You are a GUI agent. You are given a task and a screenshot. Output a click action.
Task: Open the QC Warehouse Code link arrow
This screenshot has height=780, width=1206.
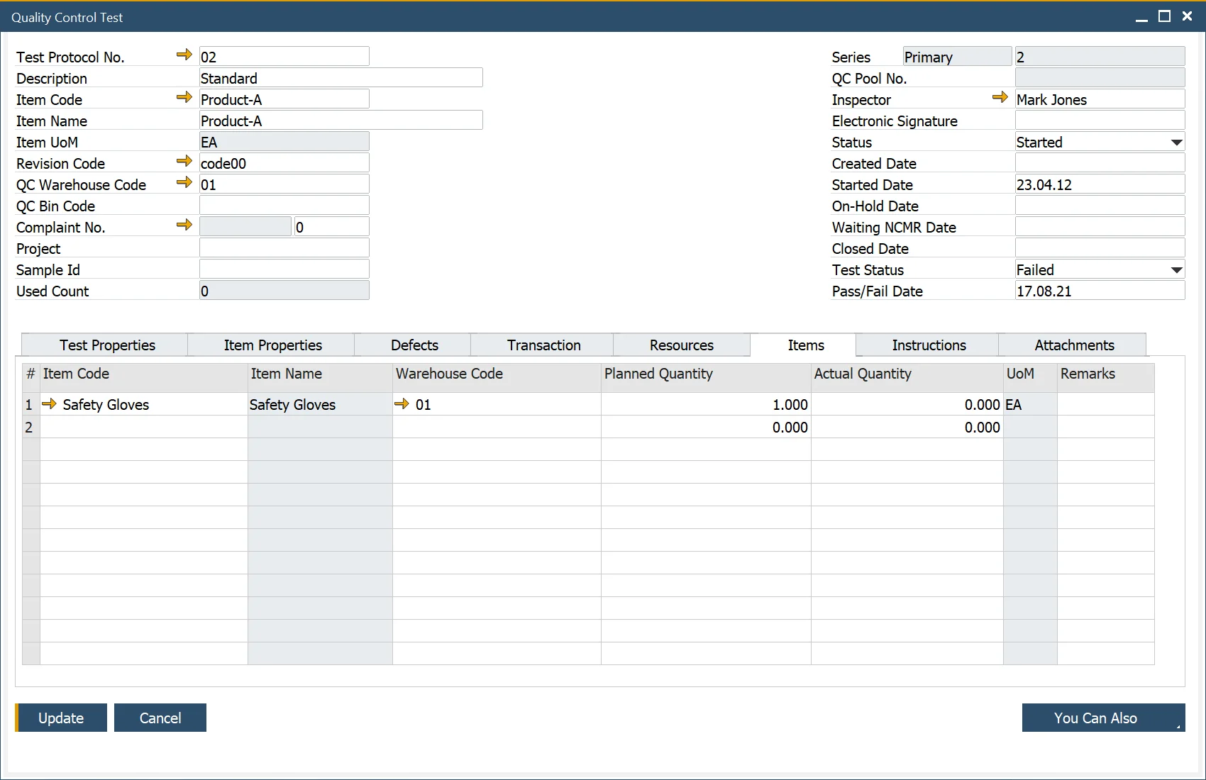[x=184, y=183]
